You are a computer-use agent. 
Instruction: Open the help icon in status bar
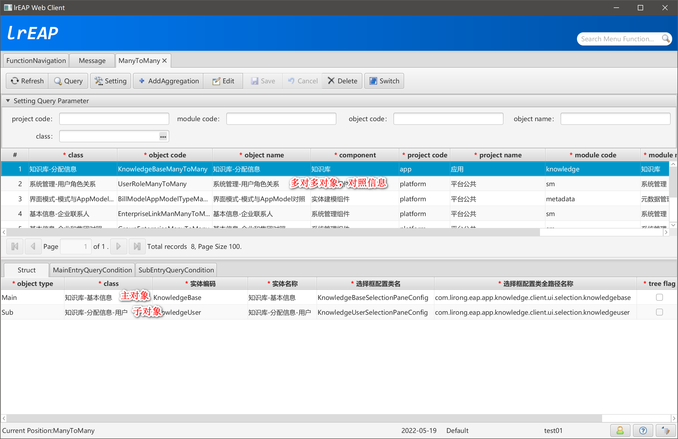coord(643,430)
